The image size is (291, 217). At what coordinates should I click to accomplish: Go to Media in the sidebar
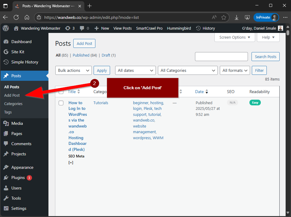(17, 123)
